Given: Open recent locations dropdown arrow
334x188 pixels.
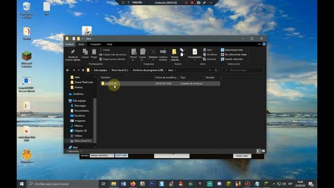Looking at the screenshot, I should (x=79, y=70).
